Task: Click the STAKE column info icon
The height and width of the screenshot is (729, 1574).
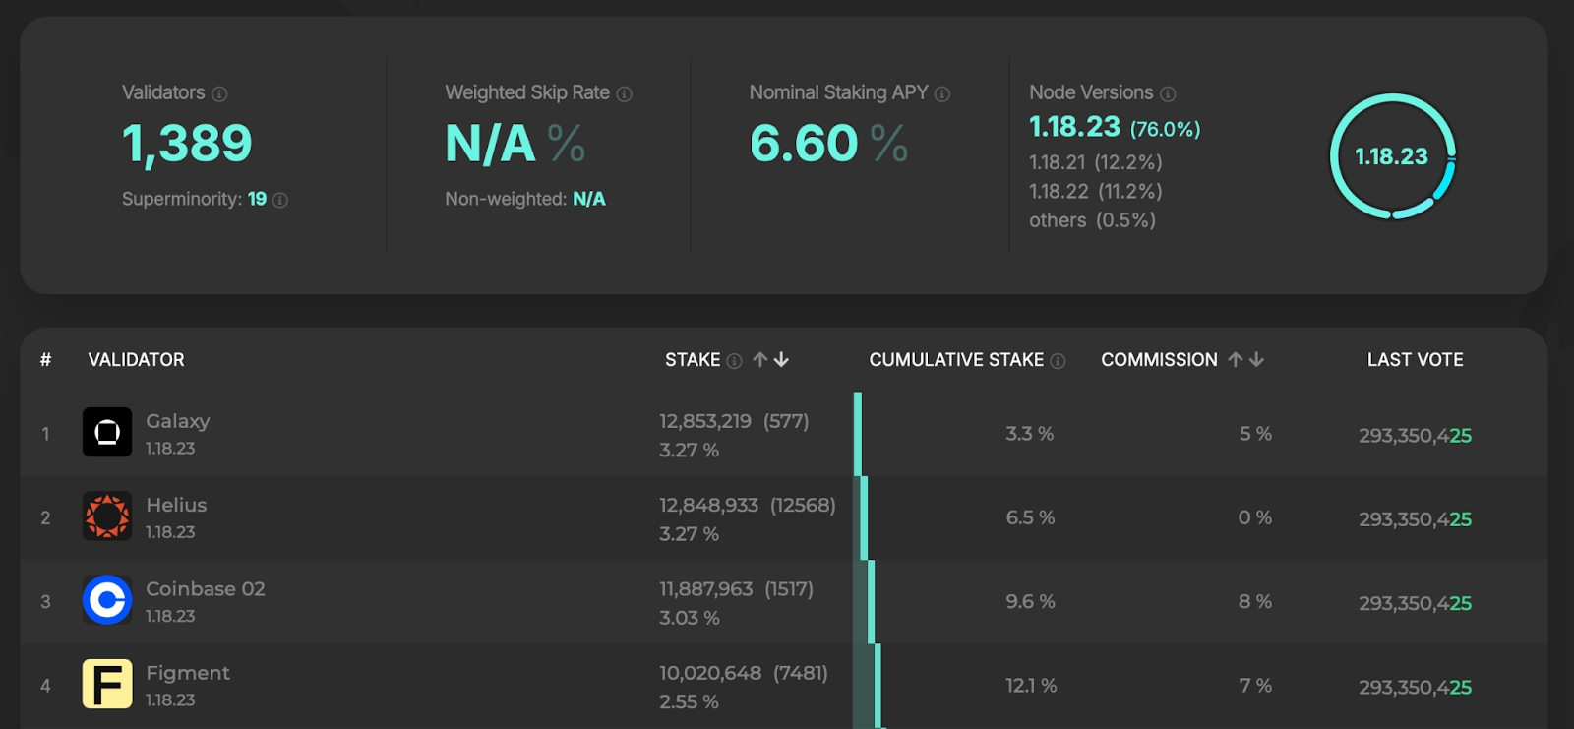Action: [734, 361]
